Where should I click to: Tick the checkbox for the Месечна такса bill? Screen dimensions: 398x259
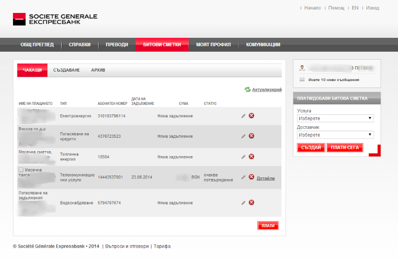(x=20, y=170)
